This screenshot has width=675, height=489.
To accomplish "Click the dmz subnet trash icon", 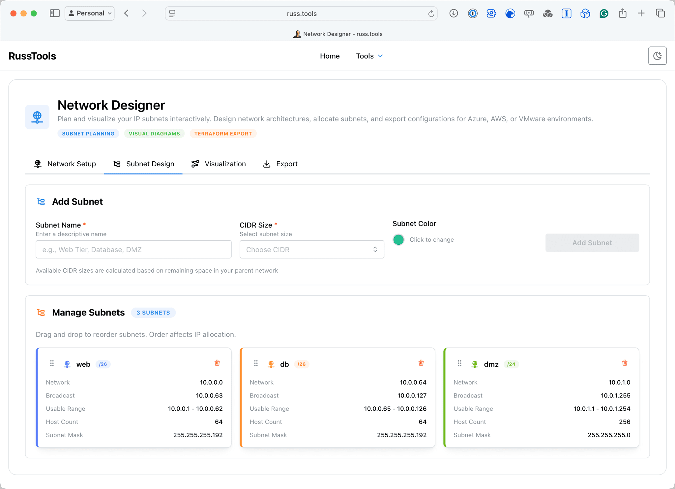I will click(x=625, y=363).
